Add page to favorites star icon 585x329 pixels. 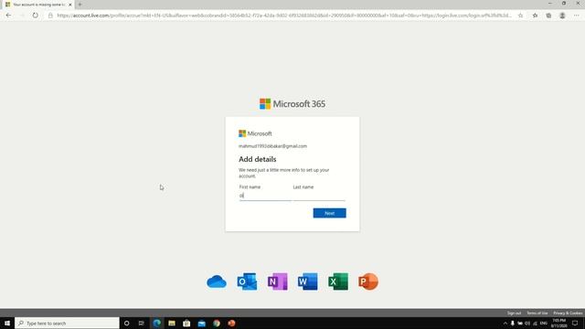520,16
